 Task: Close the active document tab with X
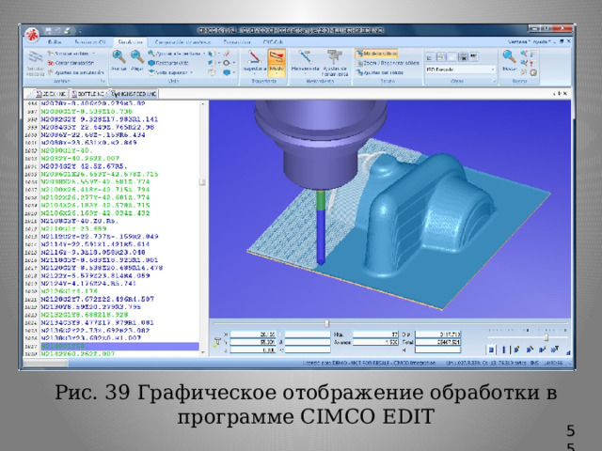point(565,93)
